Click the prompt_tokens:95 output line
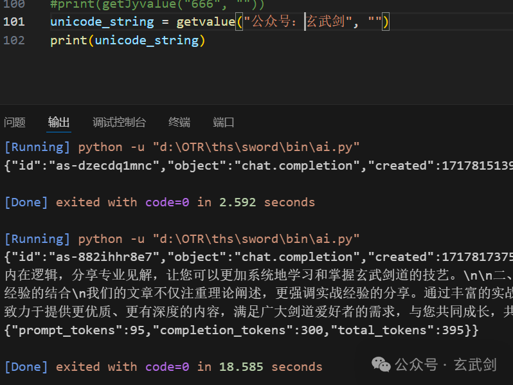Viewport: 513px width, 385px height. point(242,330)
